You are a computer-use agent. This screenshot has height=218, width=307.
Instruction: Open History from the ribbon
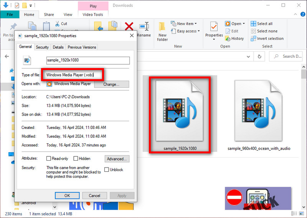234,39
